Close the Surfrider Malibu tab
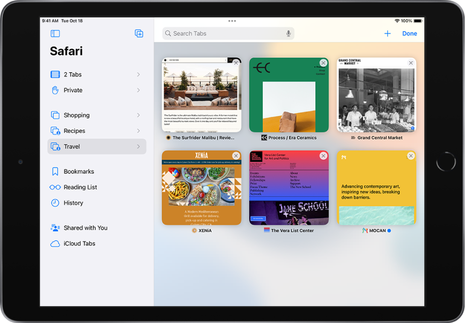465x323 pixels. click(236, 63)
